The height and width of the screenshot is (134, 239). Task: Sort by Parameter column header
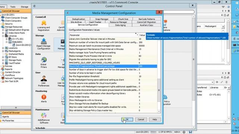(104, 35)
